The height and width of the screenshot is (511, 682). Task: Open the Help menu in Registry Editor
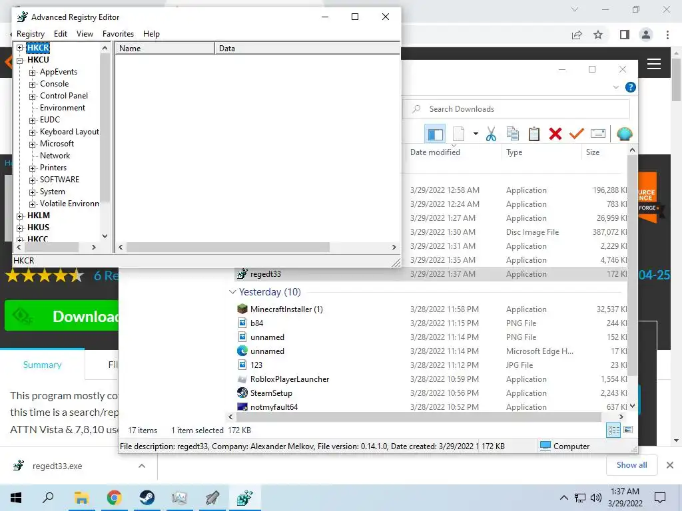coord(151,34)
